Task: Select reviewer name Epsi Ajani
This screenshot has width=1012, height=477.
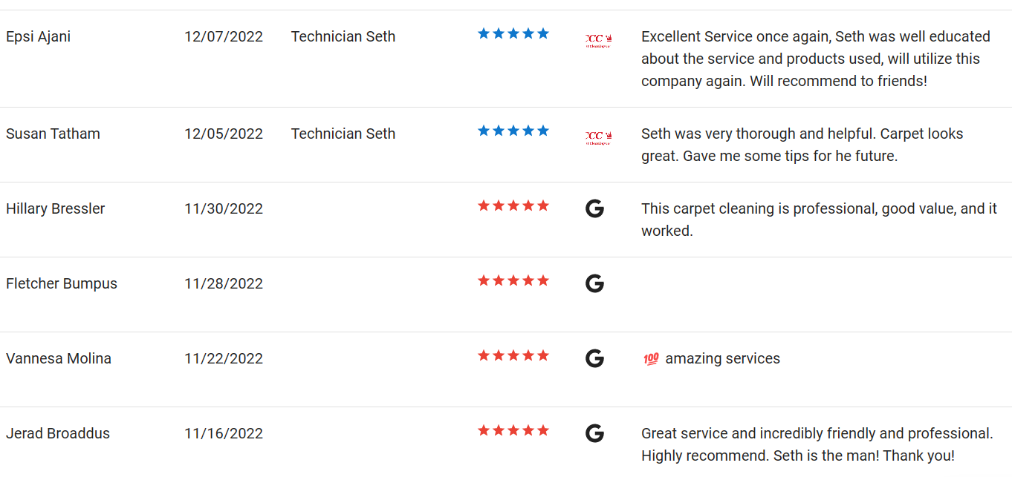Action: tap(39, 36)
